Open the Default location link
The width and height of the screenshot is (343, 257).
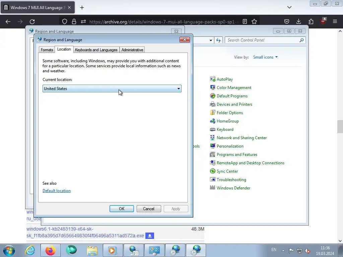57,191
